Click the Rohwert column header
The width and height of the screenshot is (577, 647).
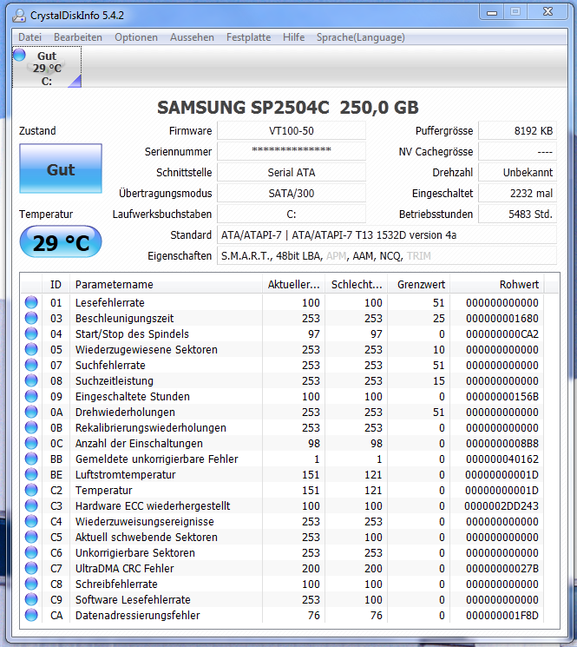point(497,284)
